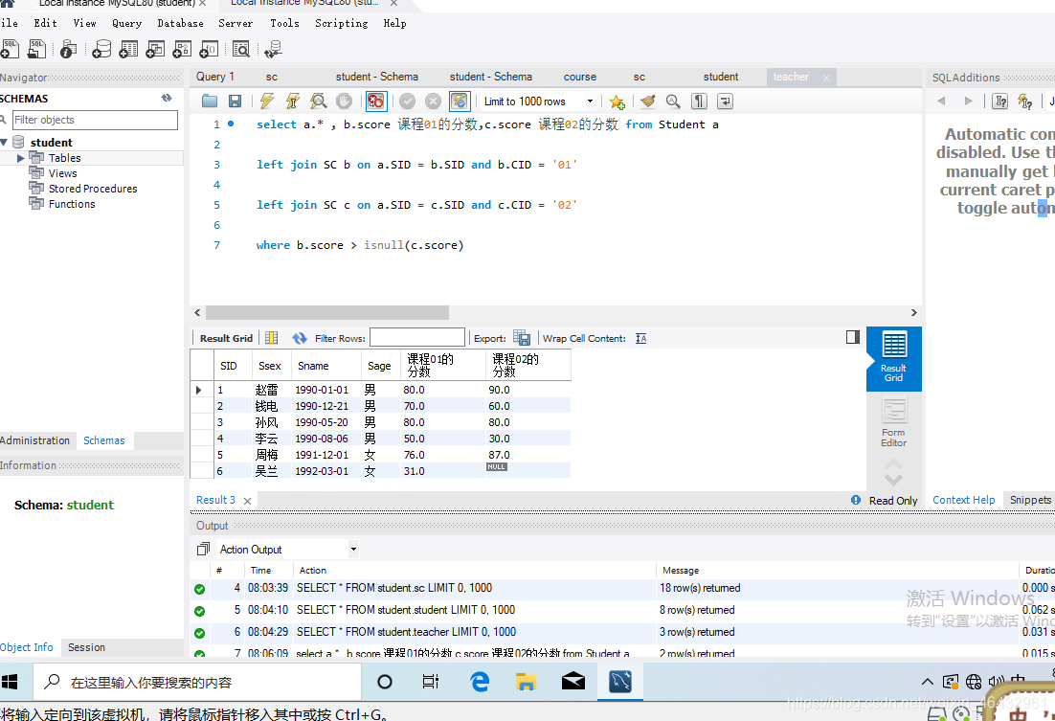Create new stored procedure icon
Image resolution: width=1055 pixels, height=721 pixels.
(x=182, y=49)
